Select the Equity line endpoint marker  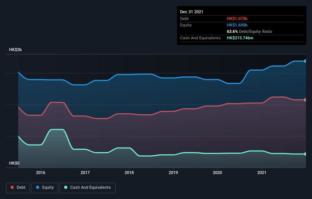[x=306, y=61]
